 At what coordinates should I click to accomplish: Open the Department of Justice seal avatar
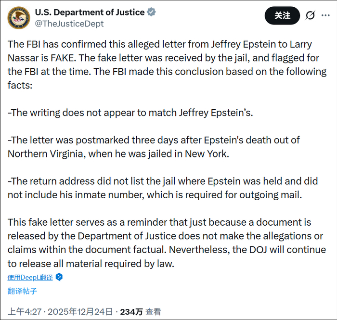click(17, 17)
